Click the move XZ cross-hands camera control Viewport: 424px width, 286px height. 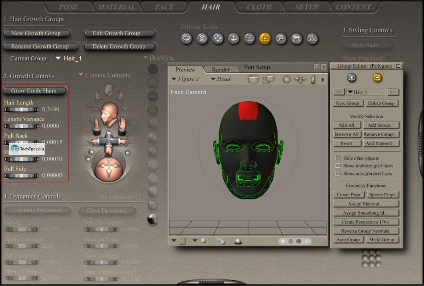[x=109, y=141]
